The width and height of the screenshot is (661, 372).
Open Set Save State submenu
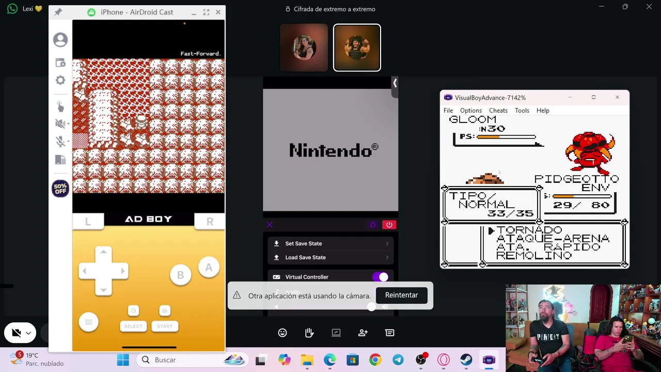pos(331,243)
